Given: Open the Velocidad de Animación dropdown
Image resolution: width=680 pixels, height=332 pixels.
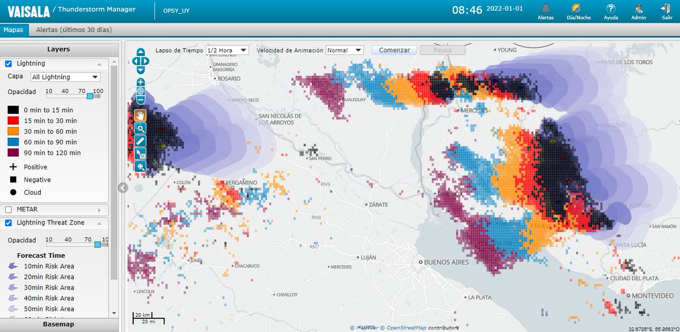Looking at the screenshot, I should pyautogui.click(x=345, y=50).
